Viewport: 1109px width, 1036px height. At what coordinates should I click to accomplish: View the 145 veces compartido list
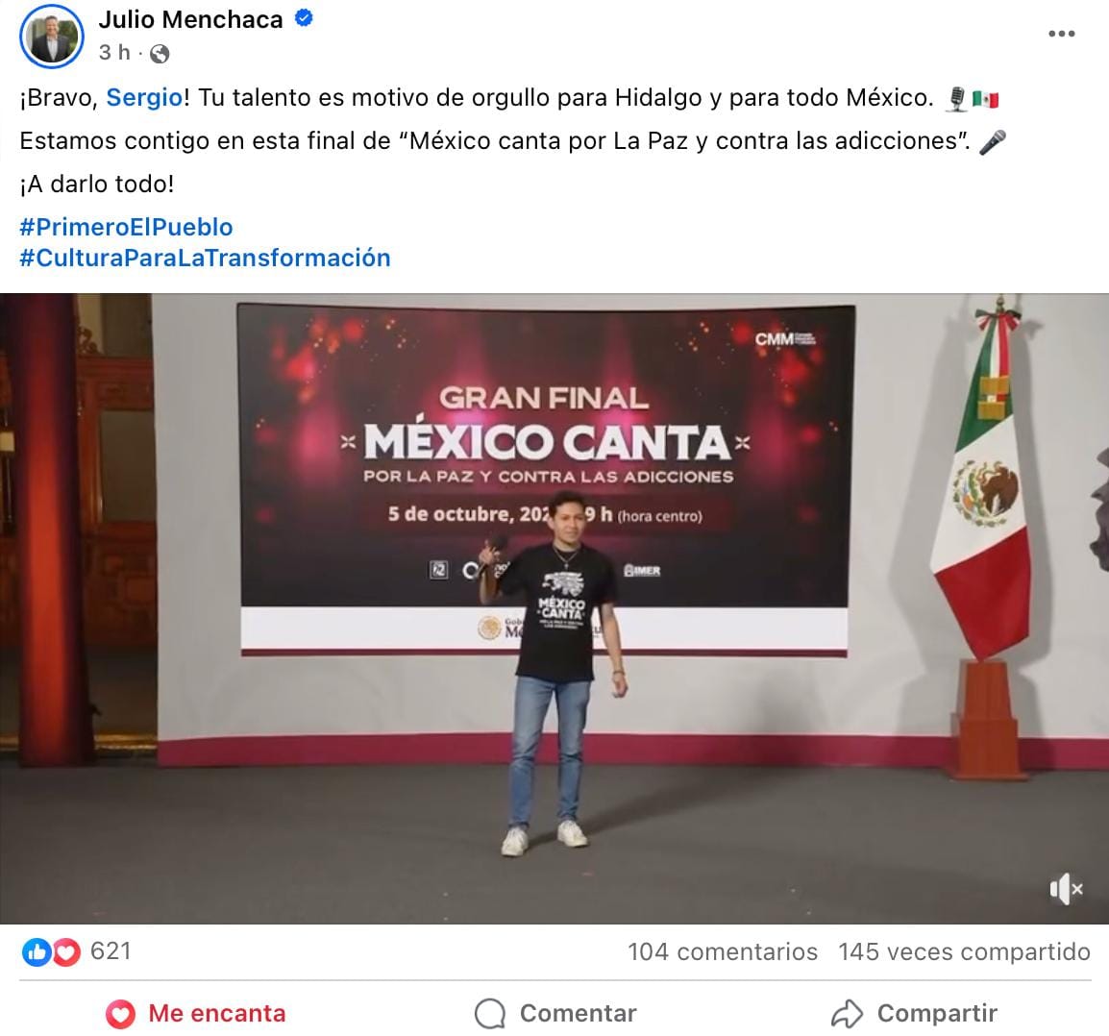964,951
